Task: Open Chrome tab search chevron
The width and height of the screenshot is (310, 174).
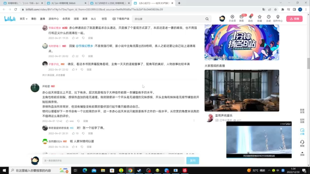Action: (281, 3)
